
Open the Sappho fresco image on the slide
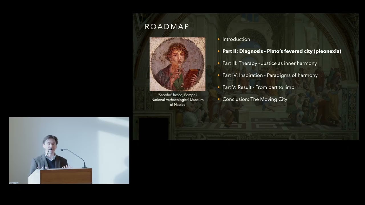177,64
